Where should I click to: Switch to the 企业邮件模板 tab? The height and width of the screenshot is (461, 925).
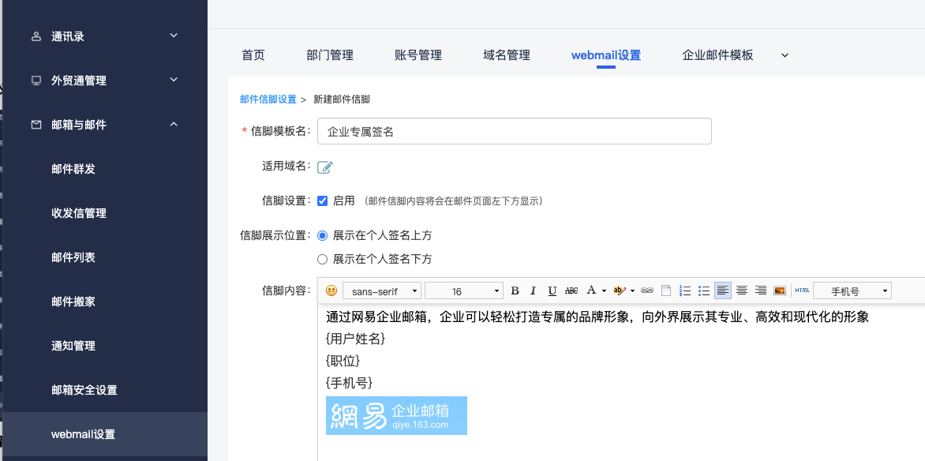coord(718,55)
